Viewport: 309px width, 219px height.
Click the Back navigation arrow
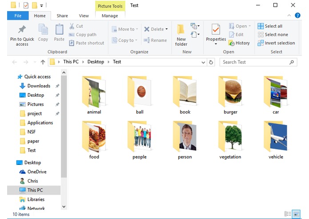14,62
